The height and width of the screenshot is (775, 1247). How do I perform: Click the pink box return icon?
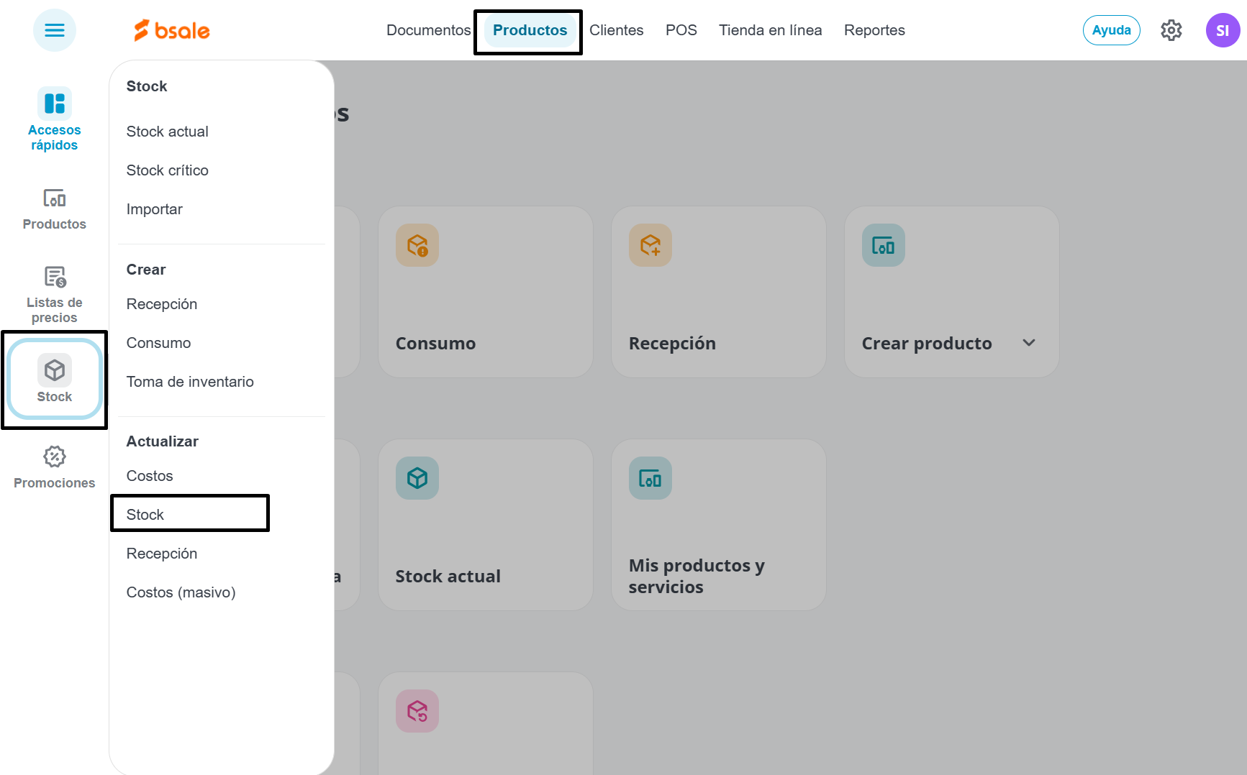click(417, 711)
